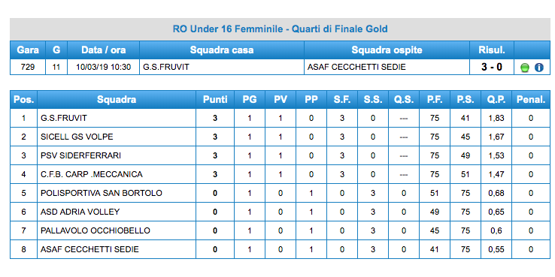Open G.S.FRUVIT in the standings table
This screenshot has width=555, height=277.
point(64,118)
